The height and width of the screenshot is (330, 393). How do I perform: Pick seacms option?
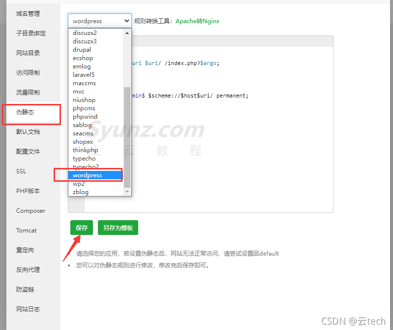[x=96, y=133]
